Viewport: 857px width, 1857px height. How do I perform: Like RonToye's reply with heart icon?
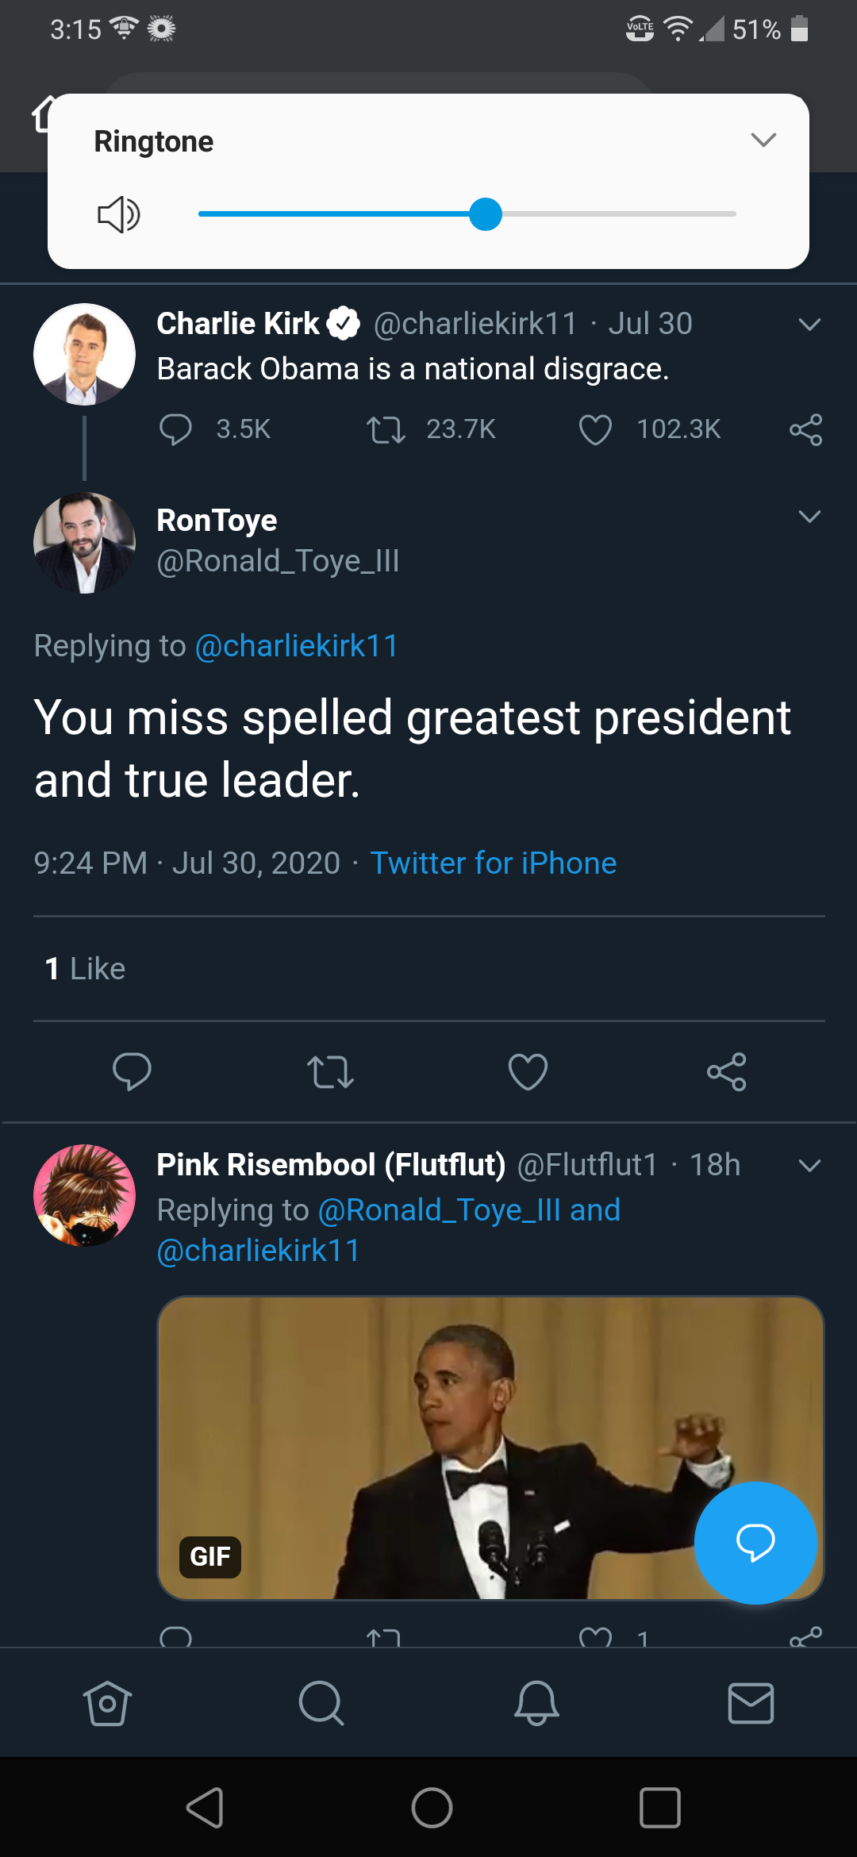pos(528,1072)
